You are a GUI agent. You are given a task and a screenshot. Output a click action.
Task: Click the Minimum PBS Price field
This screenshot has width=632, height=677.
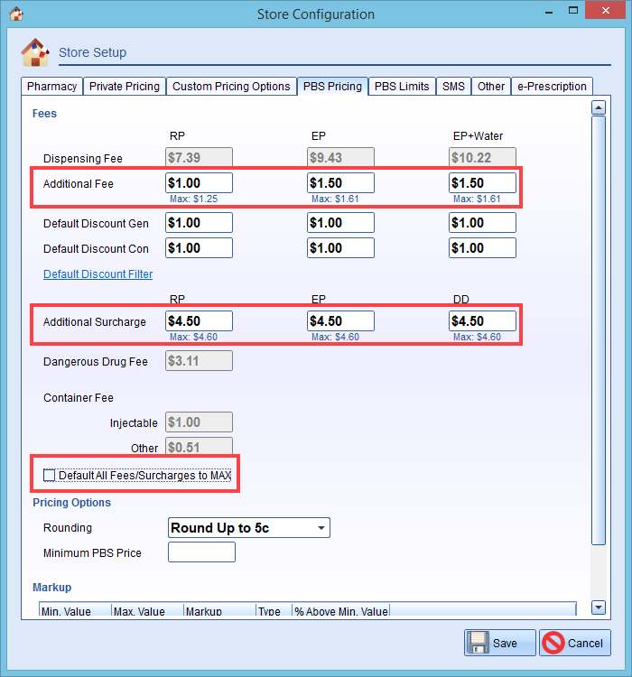(x=201, y=552)
